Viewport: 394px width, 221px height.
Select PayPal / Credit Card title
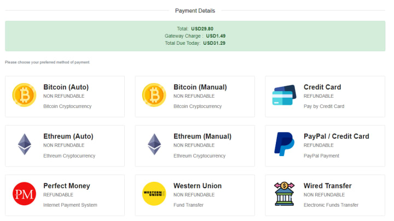coord(336,136)
